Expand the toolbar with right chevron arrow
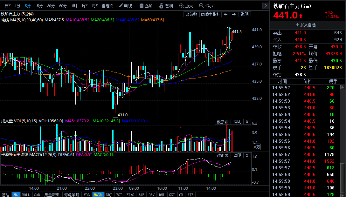The width and height of the screenshot is (346, 197). click(x=265, y=6)
